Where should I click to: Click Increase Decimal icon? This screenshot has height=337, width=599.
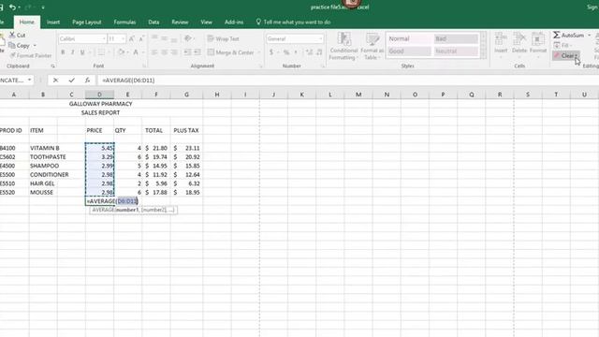coord(309,52)
